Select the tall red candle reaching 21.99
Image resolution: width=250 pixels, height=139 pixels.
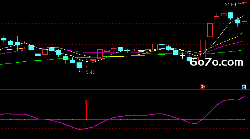pos(244,12)
